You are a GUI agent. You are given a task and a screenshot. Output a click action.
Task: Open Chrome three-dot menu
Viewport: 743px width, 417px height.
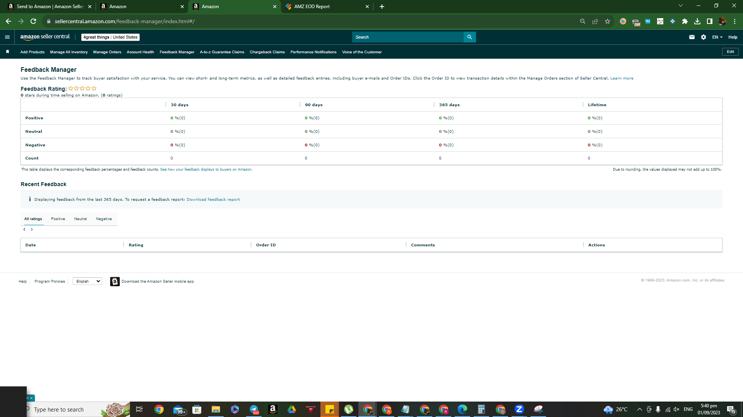coord(734,21)
